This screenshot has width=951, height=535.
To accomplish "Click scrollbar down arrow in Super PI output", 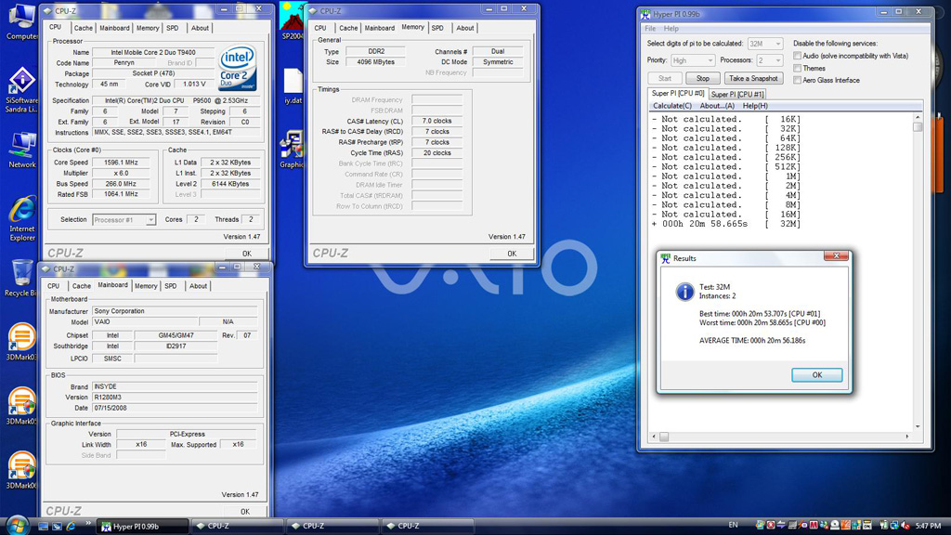I will (x=917, y=426).
